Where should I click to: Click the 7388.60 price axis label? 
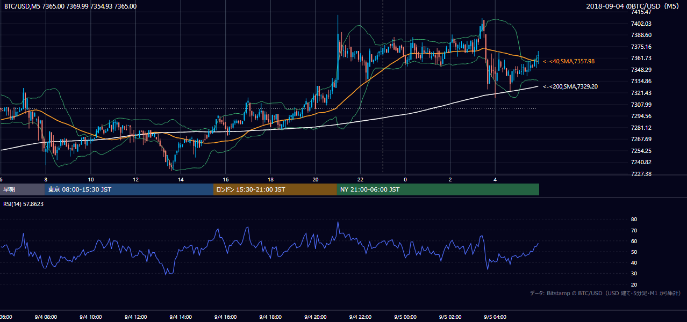pyautogui.click(x=641, y=35)
